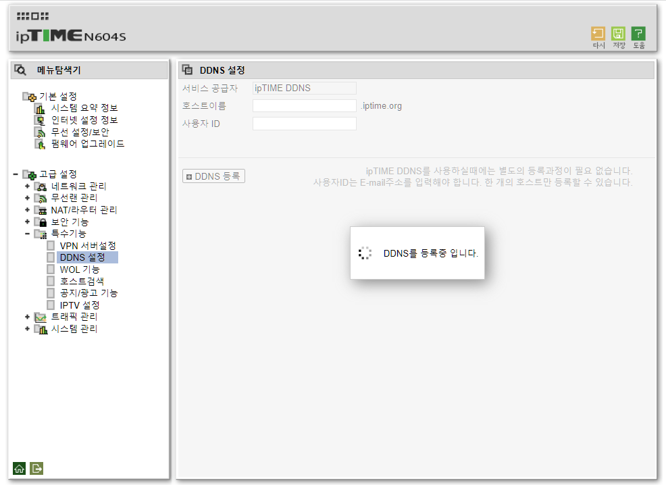Click the 시스템 관리 chart icon
Image resolution: width=666 pixels, height=487 pixels.
[x=41, y=329]
